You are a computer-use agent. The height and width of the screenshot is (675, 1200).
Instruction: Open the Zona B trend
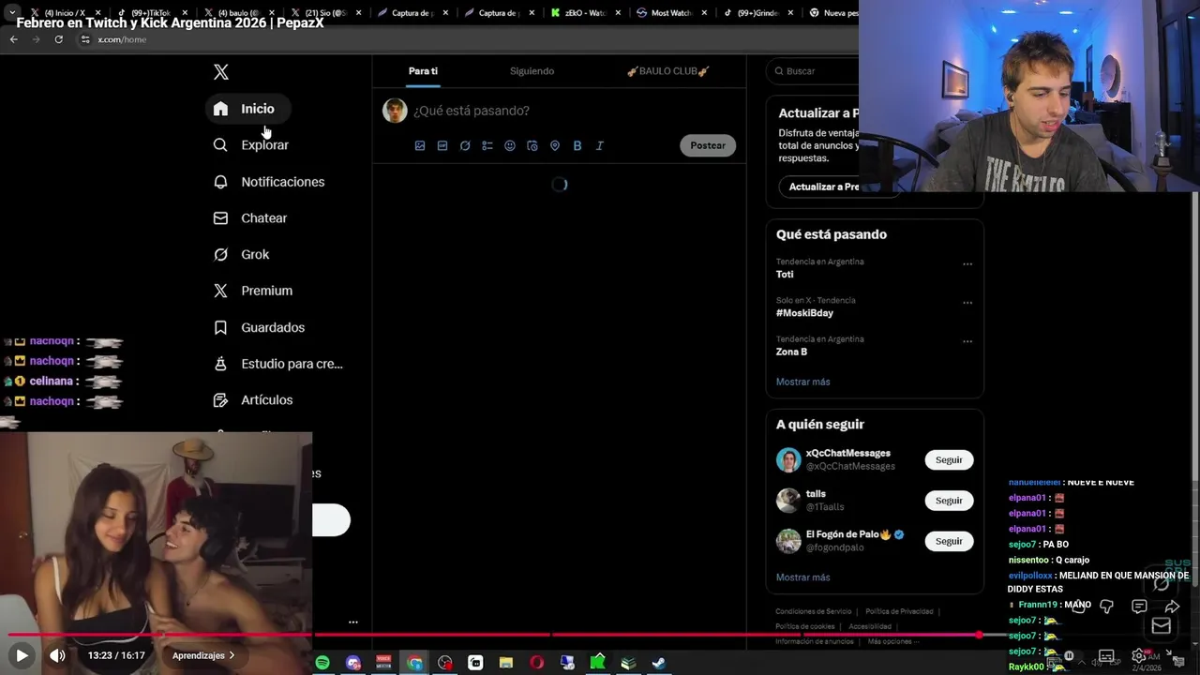click(791, 352)
